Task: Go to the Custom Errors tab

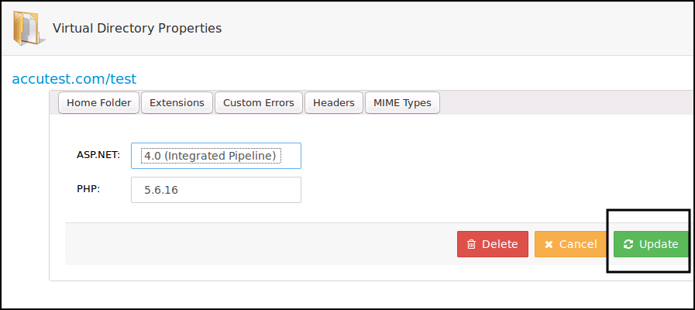Action: click(258, 102)
